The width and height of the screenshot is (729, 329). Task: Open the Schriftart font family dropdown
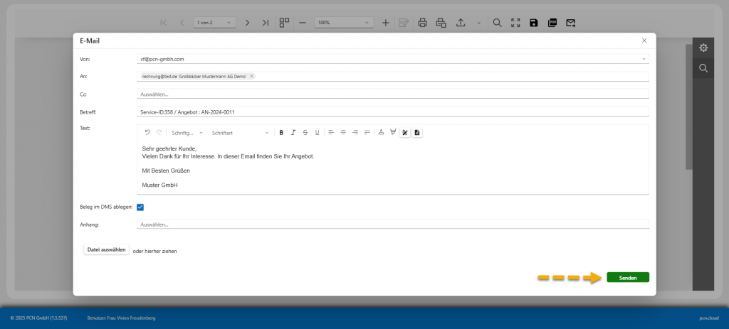[x=241, y=133]
